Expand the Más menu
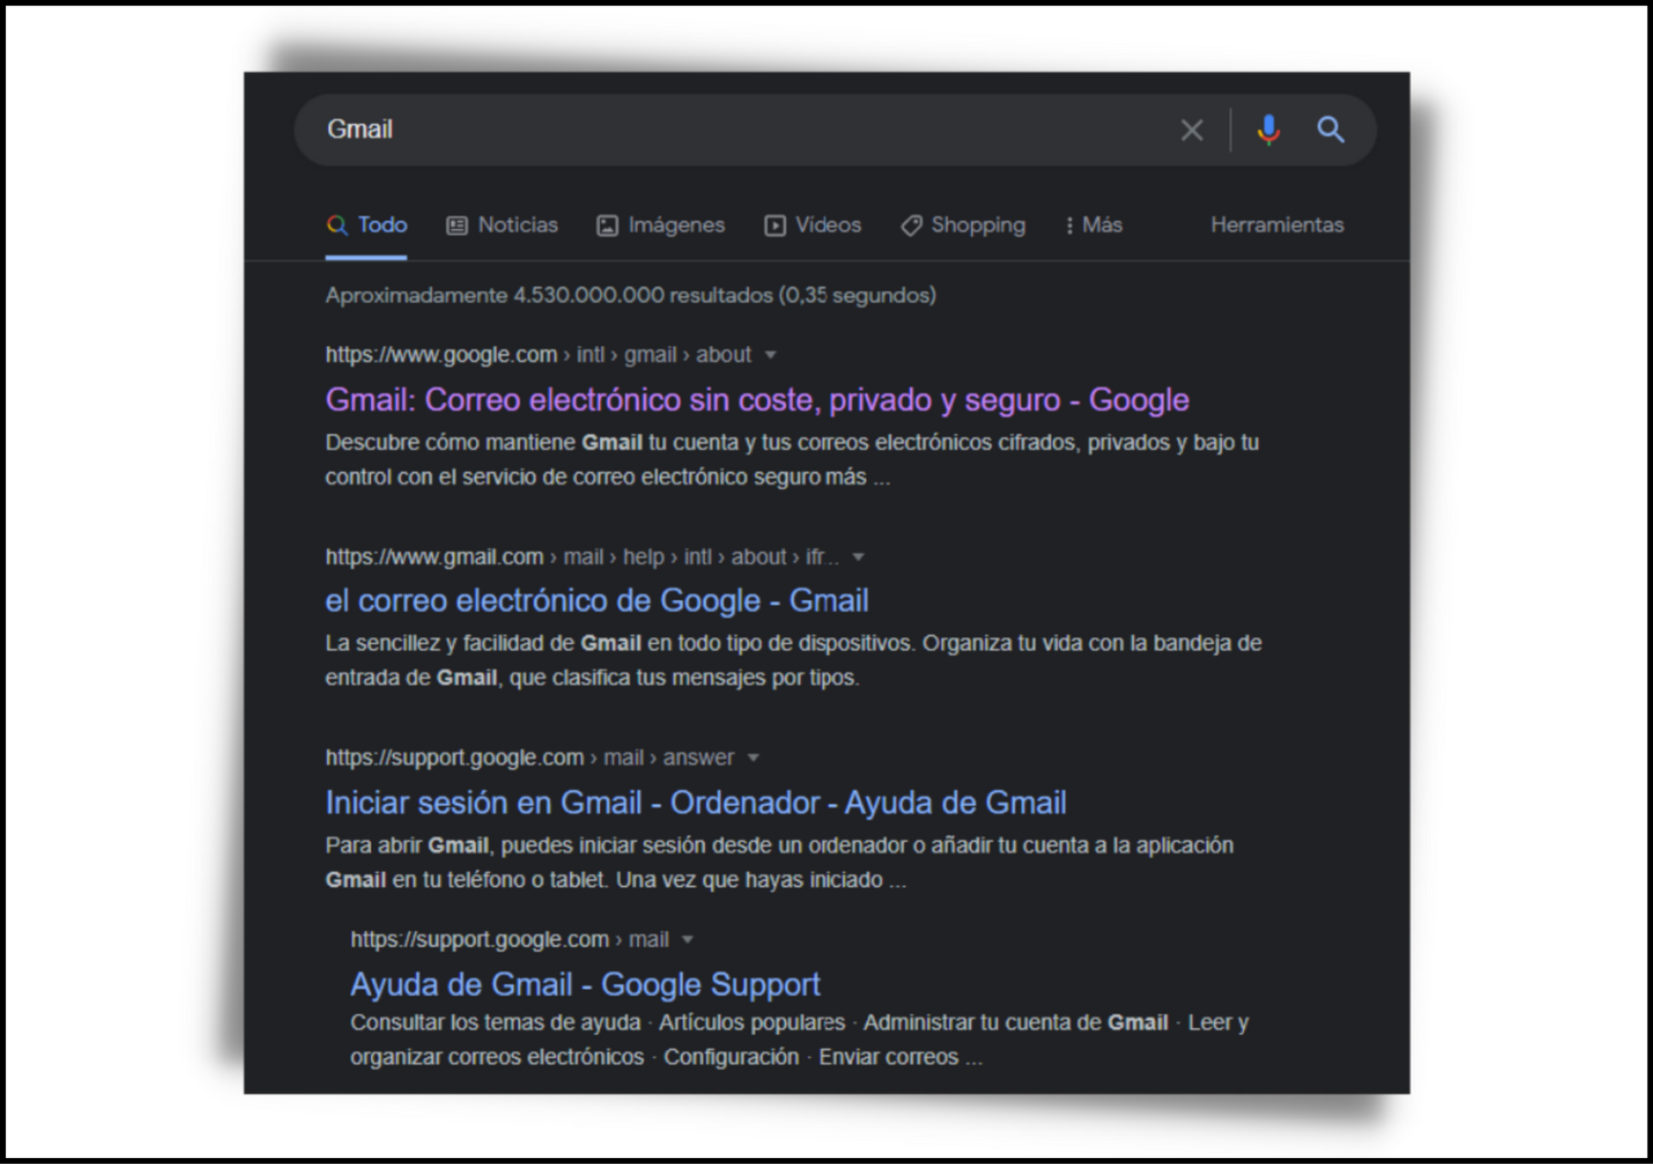The width and height of the screenshot is (1653, 1164). [1093, 226]
